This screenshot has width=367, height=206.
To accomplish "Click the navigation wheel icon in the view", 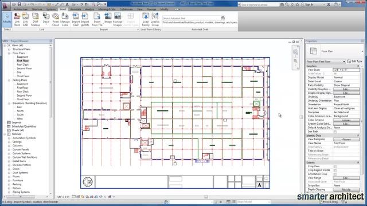I will click(295, 52).
